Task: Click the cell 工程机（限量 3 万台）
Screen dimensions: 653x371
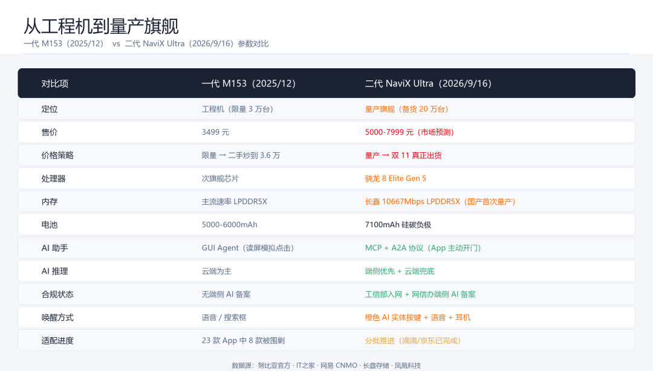Action: (x=238, y=109)
